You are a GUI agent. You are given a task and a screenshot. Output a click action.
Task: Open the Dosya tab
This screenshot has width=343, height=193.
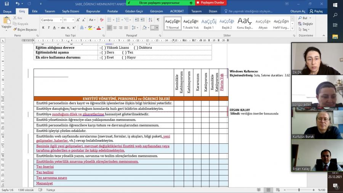[7, 11]
